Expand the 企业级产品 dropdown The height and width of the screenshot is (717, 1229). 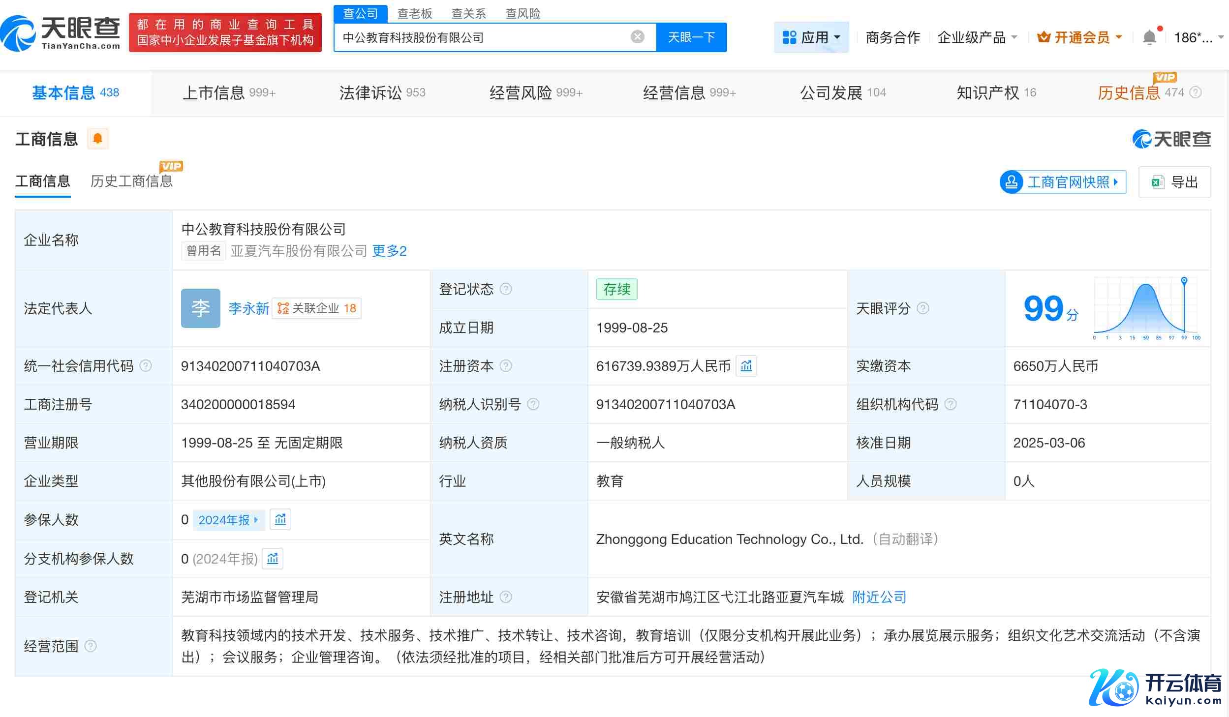977,37
